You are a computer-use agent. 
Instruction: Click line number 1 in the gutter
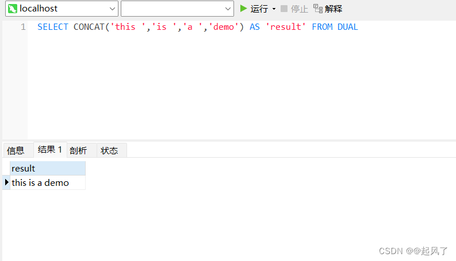tap(23, 27)
